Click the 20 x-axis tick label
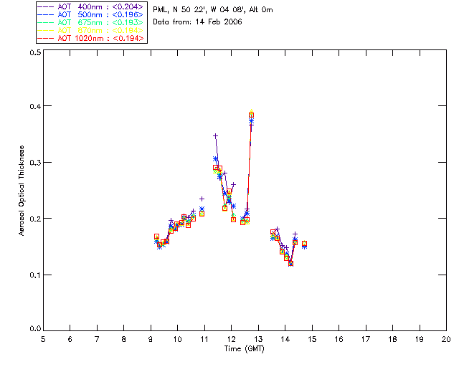 [x=446, y=339]
